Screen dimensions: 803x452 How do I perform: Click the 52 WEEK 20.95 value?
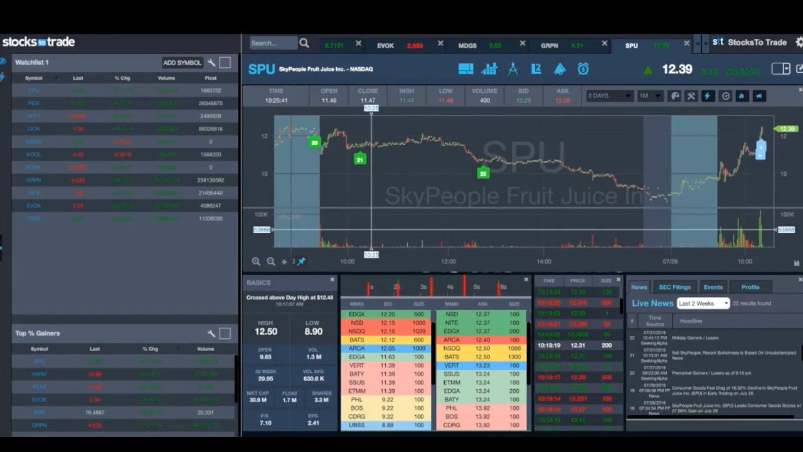[264, 379]
